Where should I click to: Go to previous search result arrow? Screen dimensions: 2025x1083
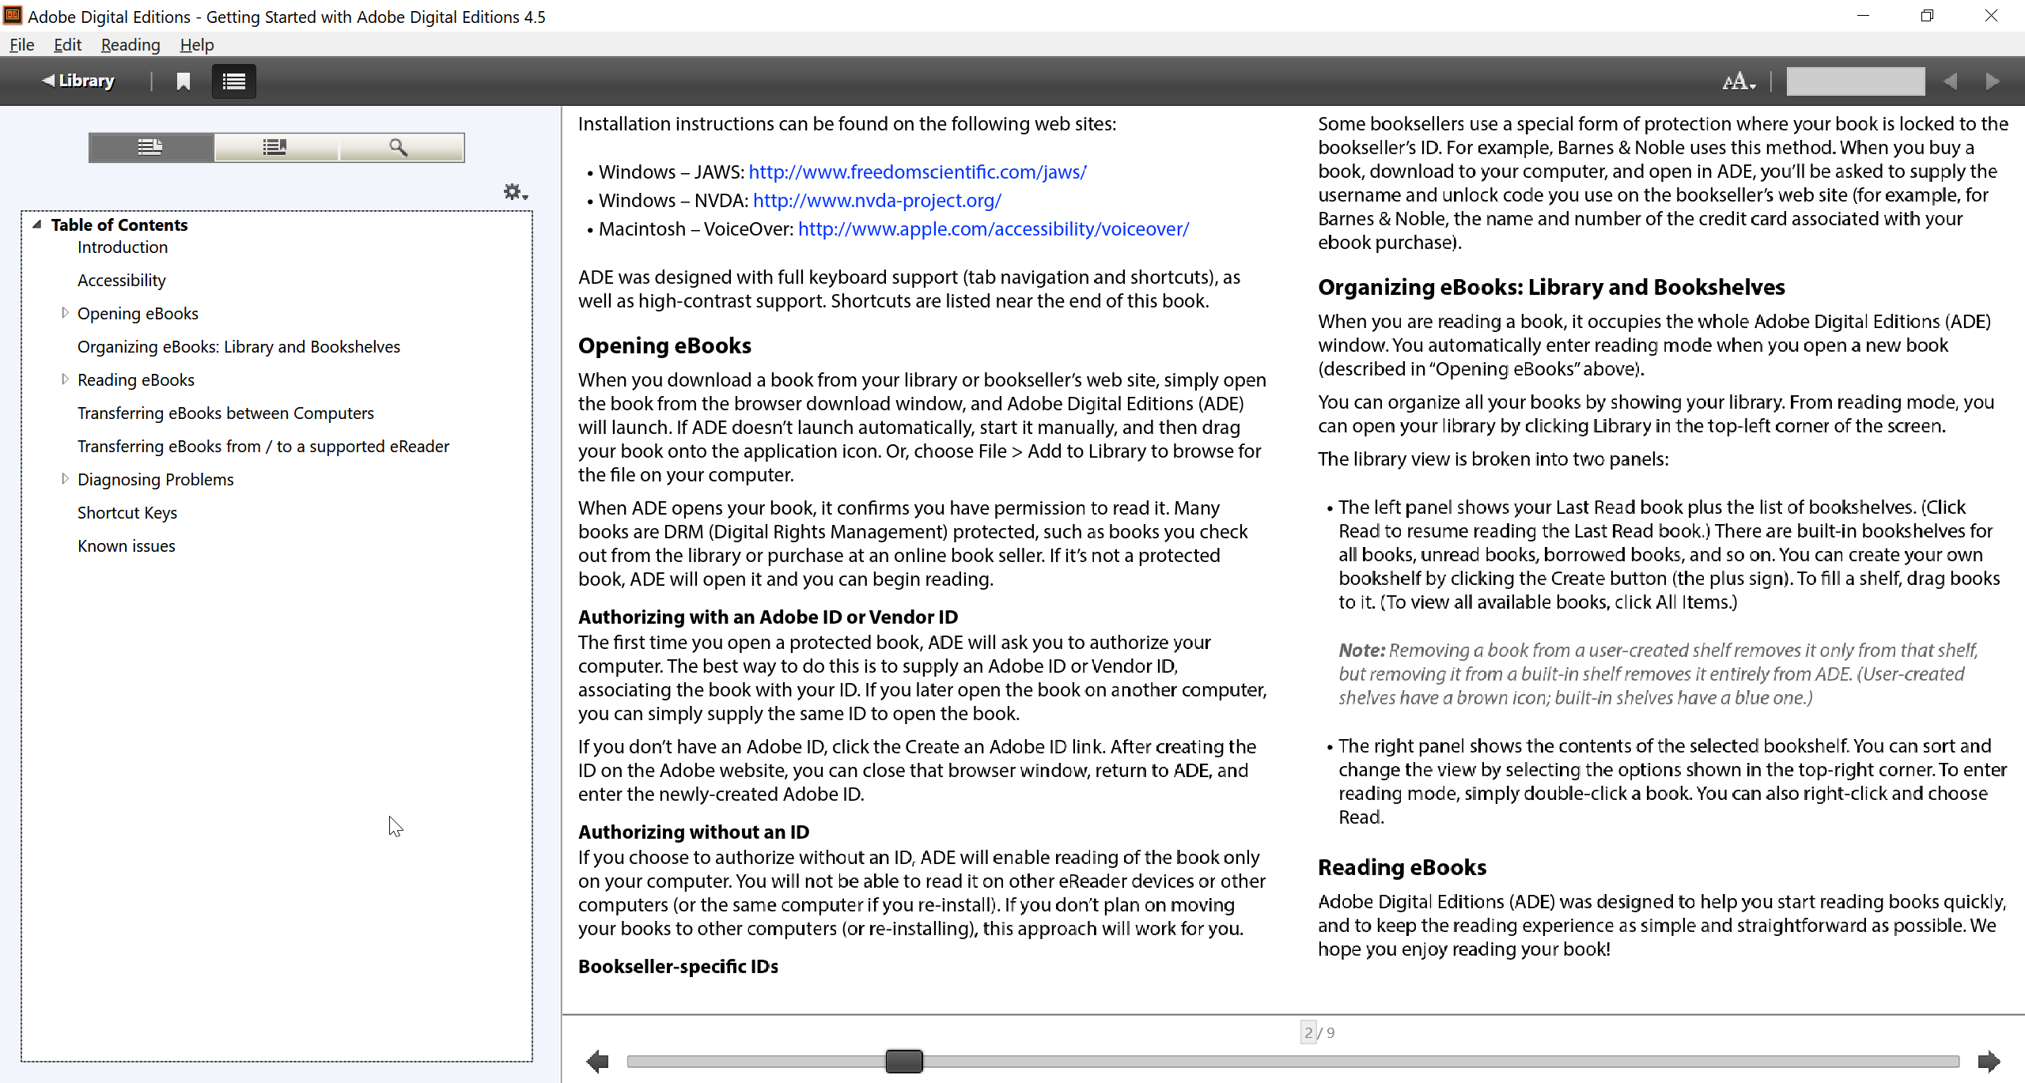[x=1951, y=81]
